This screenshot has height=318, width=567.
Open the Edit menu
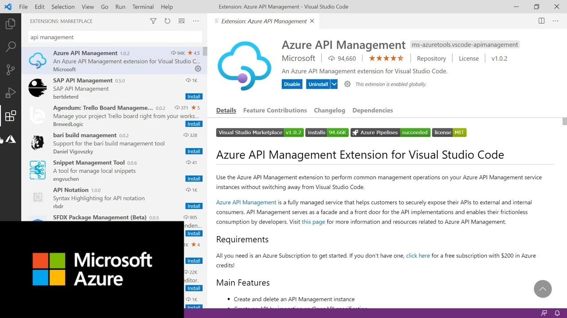[x=39, y=7]
